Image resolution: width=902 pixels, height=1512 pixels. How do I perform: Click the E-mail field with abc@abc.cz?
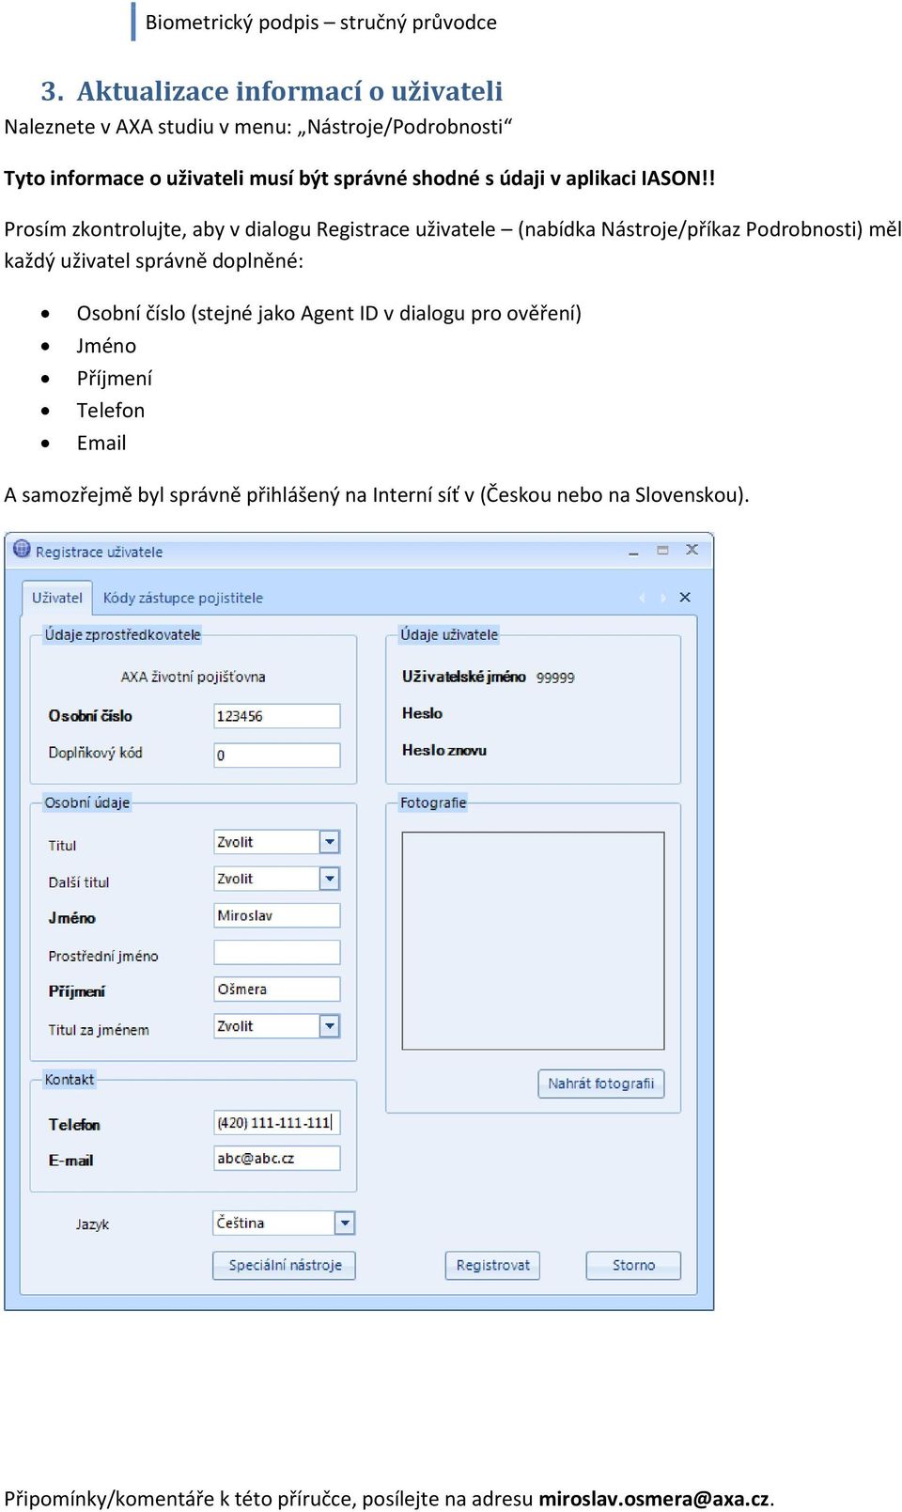pyautogui.click(x=277, y=1159)
